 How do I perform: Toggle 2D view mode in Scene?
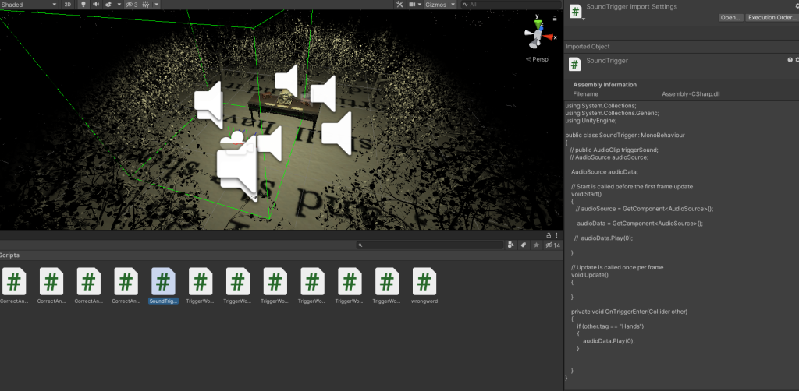pyautogui.click(x=68, y=5)
